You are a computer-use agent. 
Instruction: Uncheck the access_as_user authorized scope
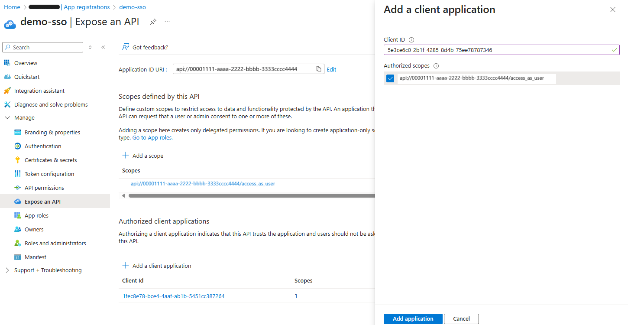pyautogui.click(x=390, y=78)
